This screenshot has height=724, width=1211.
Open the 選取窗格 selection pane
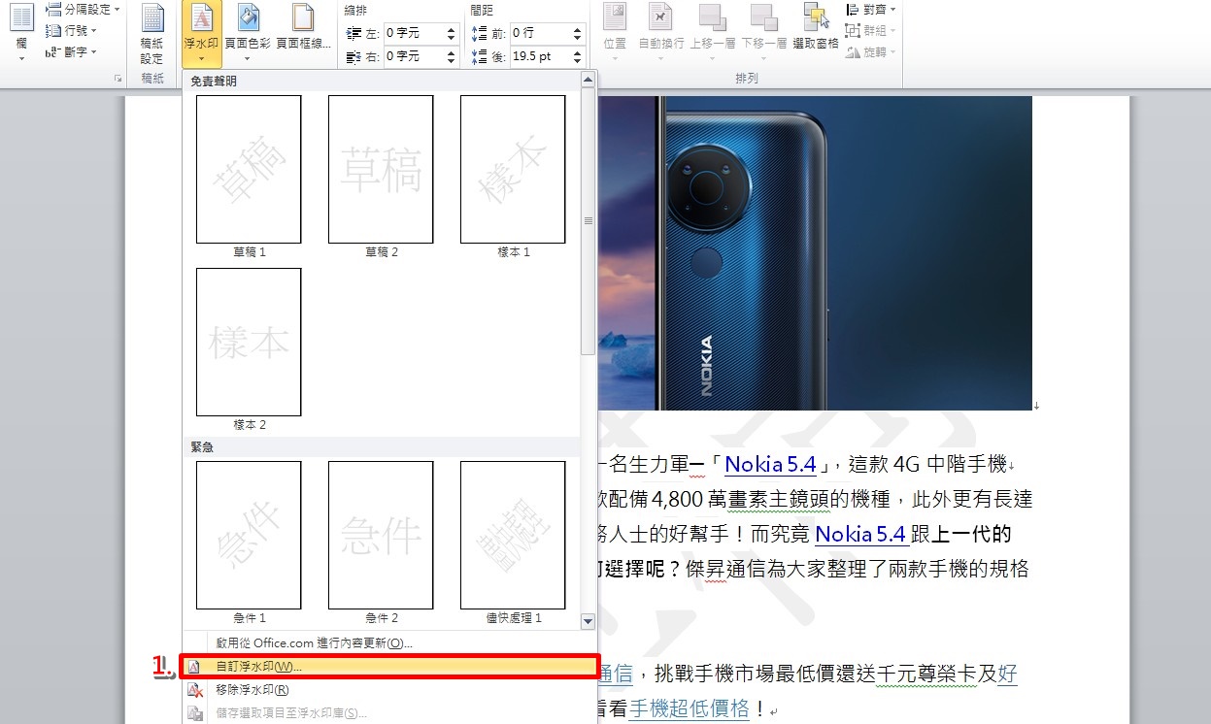(815, 27)
